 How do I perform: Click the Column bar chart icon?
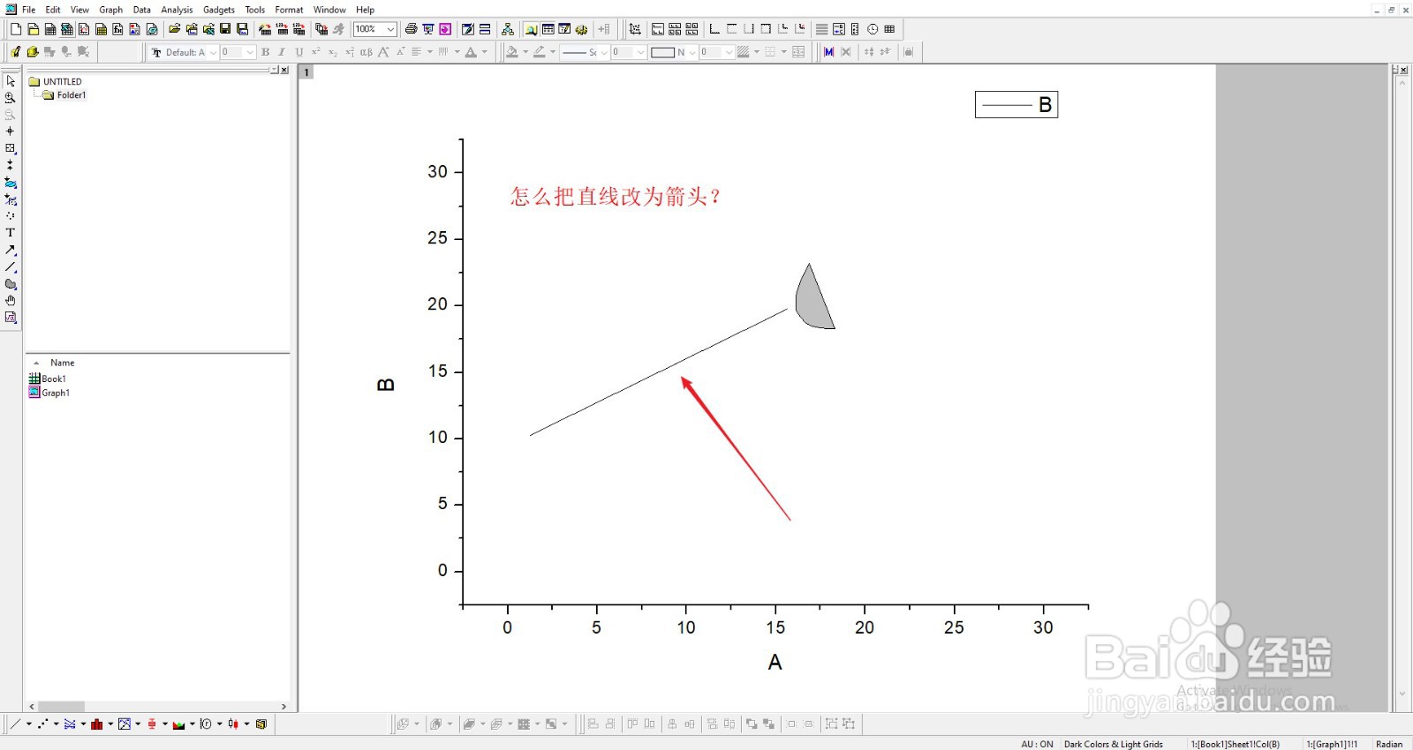click(97, 724)
